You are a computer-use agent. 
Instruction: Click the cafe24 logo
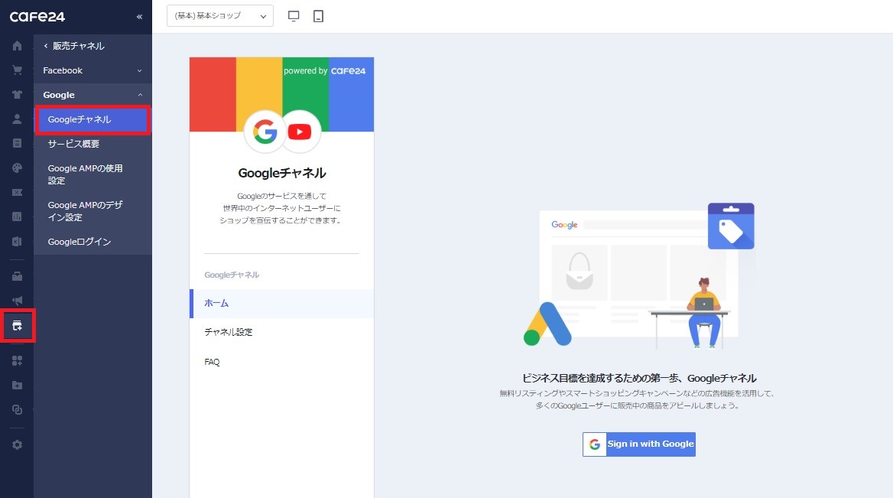(x=37, y=17)
